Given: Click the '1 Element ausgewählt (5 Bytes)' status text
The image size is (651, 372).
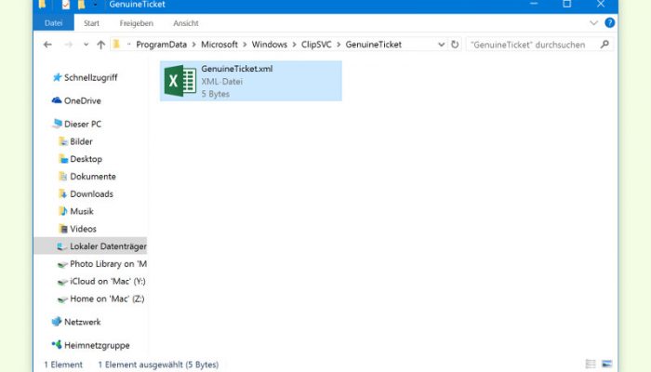Looking at the screenshot, I should coord(158,365).
